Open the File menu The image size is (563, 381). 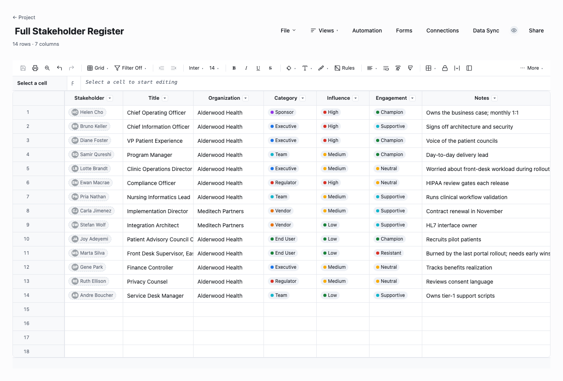(288, 31)
